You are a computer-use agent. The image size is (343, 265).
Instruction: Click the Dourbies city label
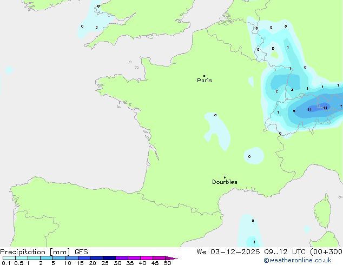click(225, 182)
